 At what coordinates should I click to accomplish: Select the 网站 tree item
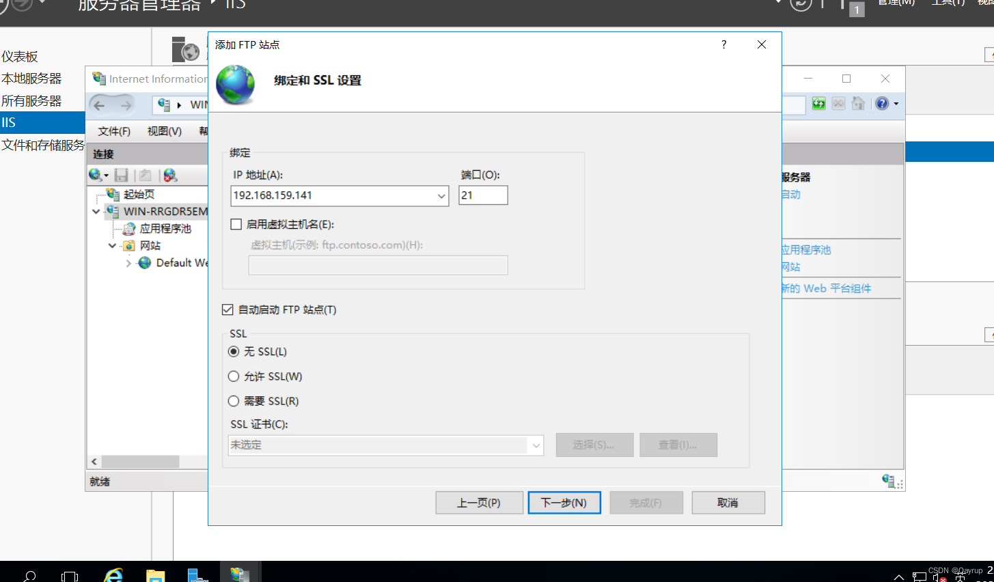tap(150, 246)
